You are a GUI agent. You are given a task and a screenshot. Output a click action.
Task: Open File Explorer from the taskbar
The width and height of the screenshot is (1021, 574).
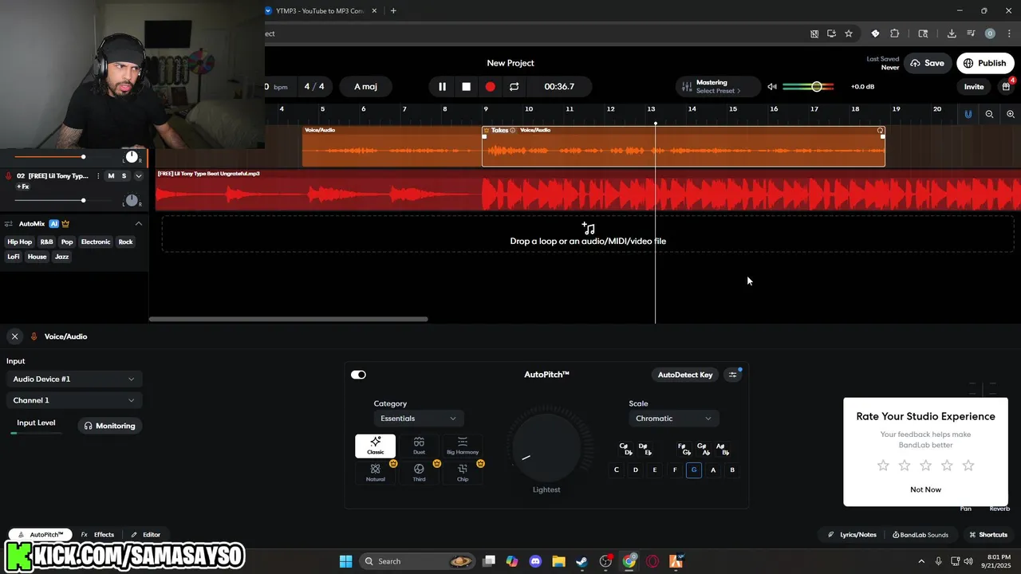(558, 561)
